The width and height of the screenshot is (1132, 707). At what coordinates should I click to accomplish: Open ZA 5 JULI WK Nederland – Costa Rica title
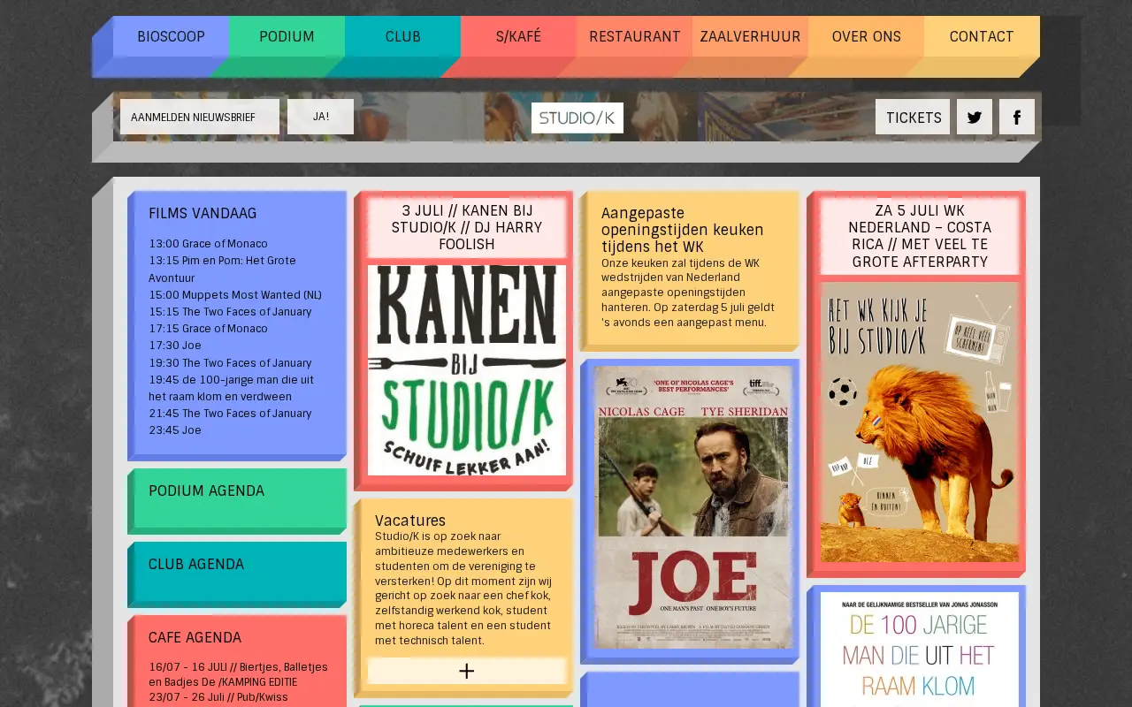tap(920, 236)
